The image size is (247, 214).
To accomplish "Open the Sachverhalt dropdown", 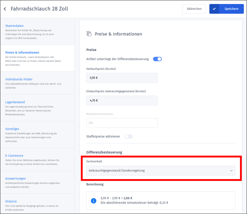I will (x=161, y=171).
